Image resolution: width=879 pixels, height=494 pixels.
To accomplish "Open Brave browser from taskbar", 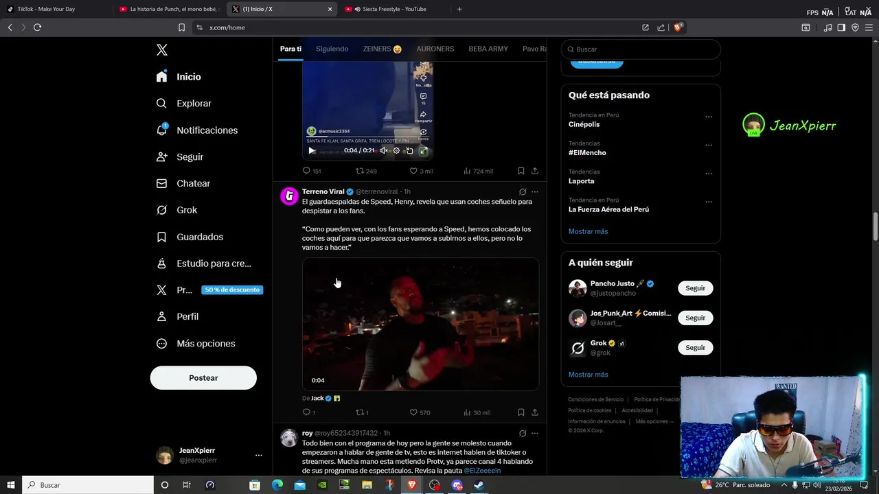I will point(412,485).
